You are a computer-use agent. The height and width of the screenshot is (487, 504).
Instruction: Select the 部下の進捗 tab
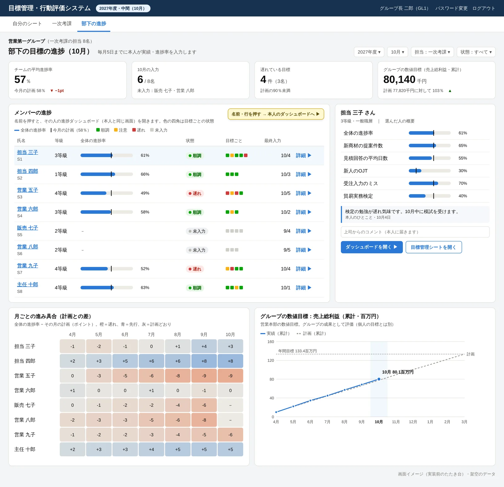pos(94,24)
